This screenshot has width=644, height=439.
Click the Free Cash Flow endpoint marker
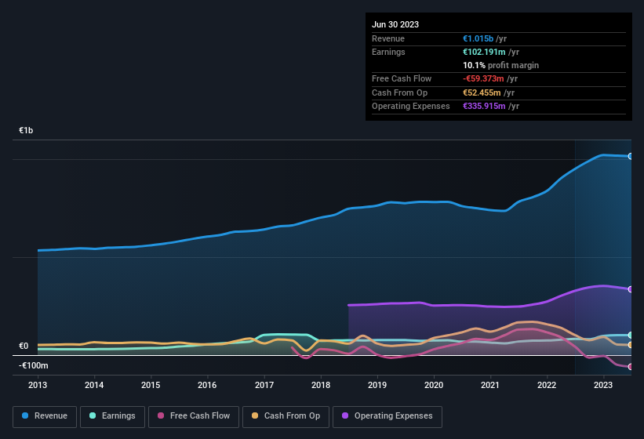click(631, 367)
